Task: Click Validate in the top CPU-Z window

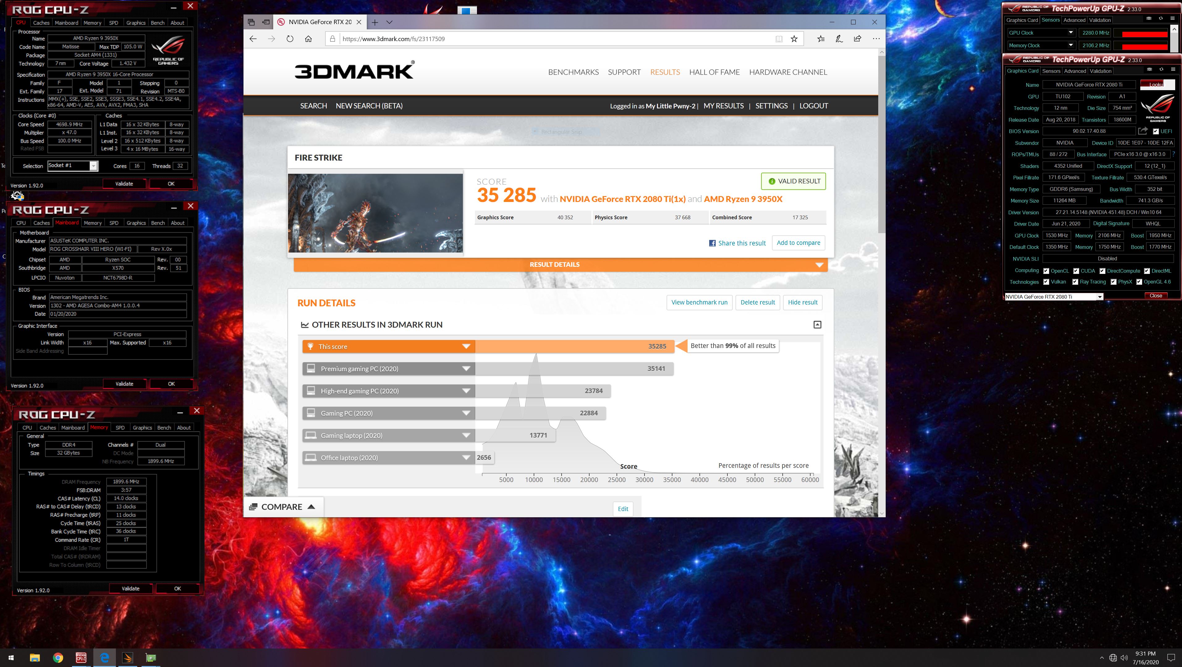Action: 124,184
